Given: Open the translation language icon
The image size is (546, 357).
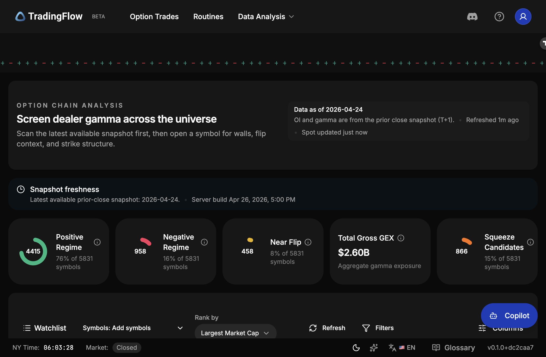Looking at the screenshot, I should click(x=392, y=348).
